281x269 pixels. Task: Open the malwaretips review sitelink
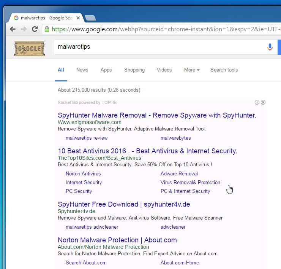pyautogui.click(x=87, y=138)
